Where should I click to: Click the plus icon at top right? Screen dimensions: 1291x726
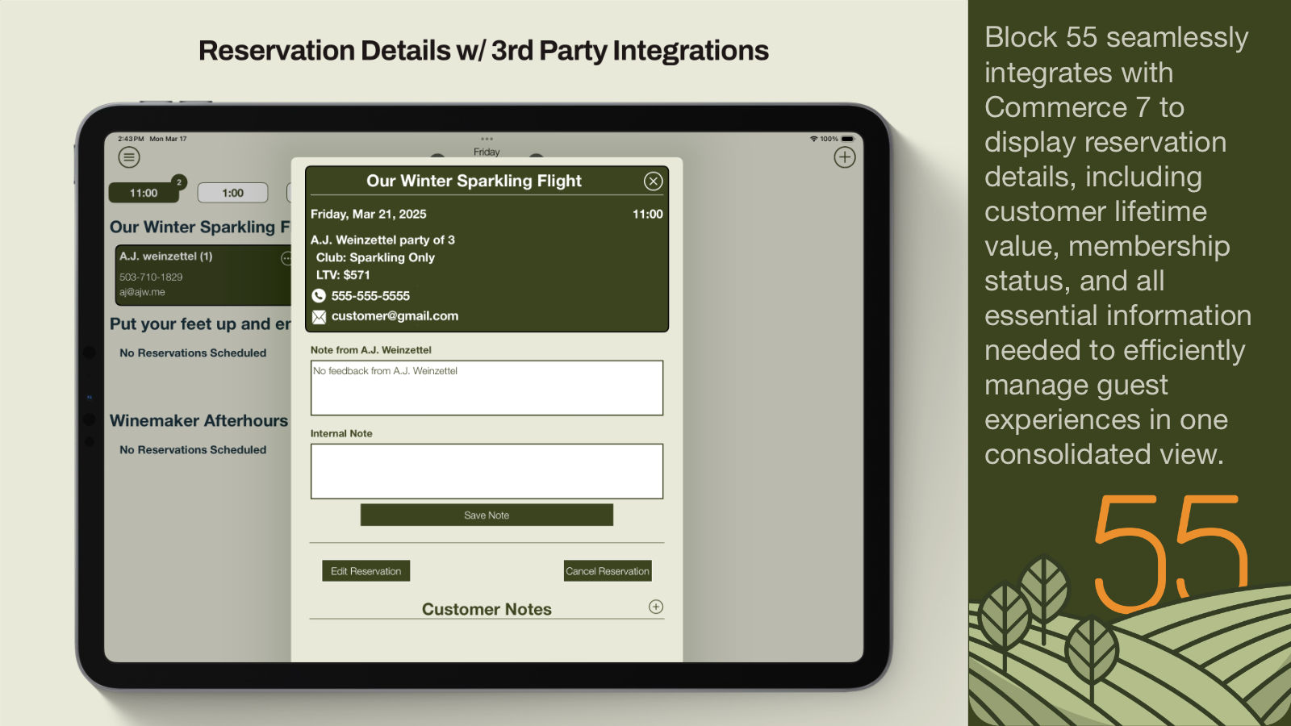pyautogui.click(x=845, y=156)
